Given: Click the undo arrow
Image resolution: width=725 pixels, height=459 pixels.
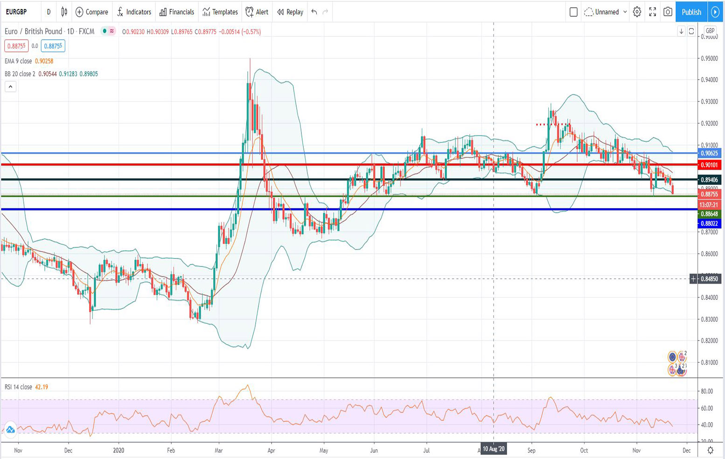Looking at the screenshot, I should click(314, 12).
